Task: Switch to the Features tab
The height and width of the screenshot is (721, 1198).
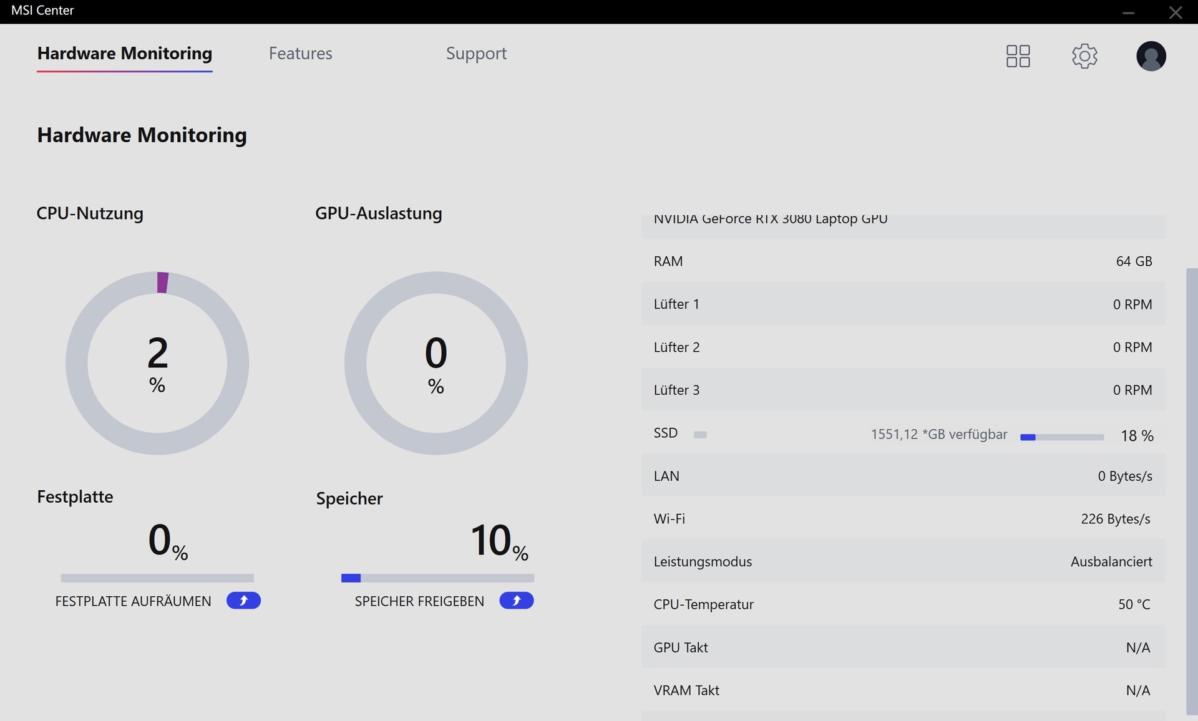Action: point(300,54)
